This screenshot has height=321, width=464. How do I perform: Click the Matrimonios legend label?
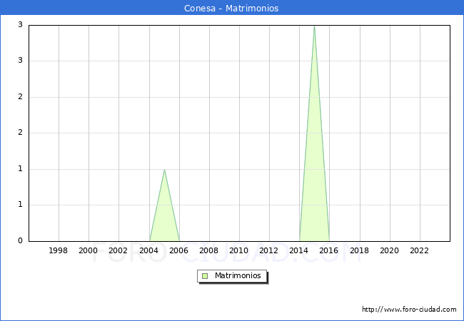(x=238, y=275)
